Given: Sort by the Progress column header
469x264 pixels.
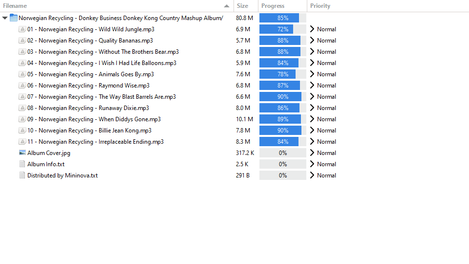Looking at the screenshot, I should [283, 6].
